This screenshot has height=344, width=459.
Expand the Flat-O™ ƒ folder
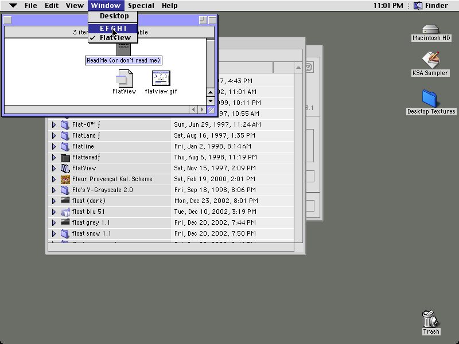pyautogui.click(x=54, y=124)
